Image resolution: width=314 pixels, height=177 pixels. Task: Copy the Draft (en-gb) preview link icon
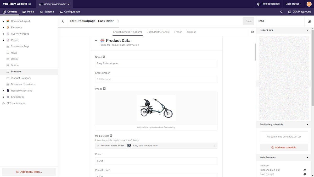click(305, 174)
